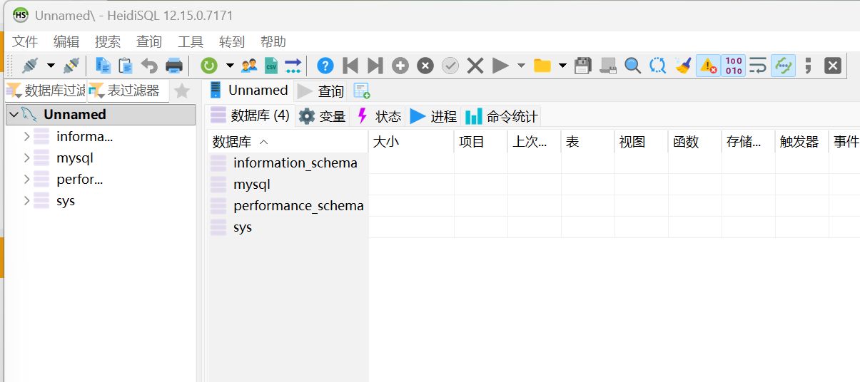Screen dimensions: 860x382
Task: Open the 转到 menu
Action: click(232, 41)
